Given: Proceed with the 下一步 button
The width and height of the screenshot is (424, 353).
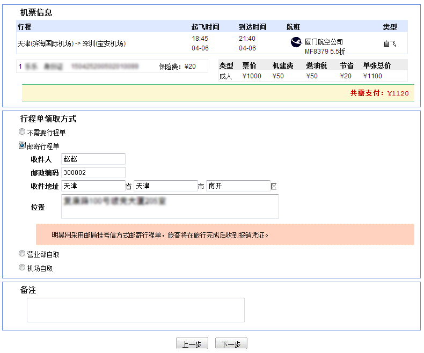Looking at the screenshot, I should (x=231, y=344).
